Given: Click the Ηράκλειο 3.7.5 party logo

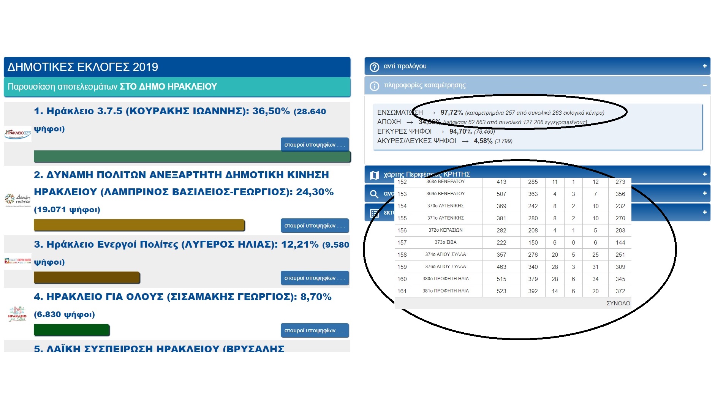Looking at the screenshot, I should (17, 133).
